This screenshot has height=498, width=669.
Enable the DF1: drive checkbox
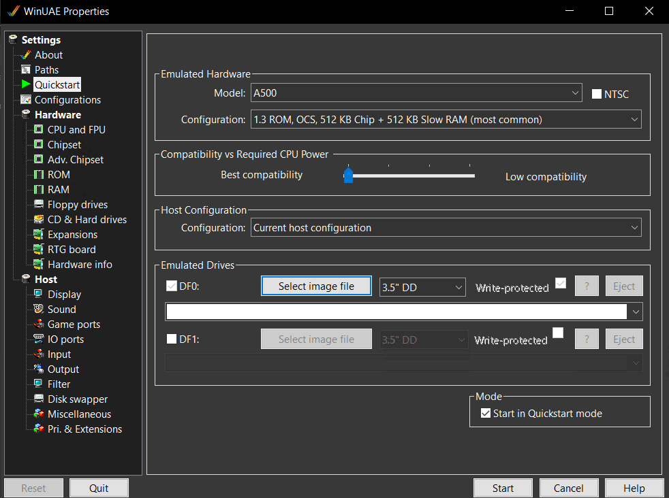[172, 339]
